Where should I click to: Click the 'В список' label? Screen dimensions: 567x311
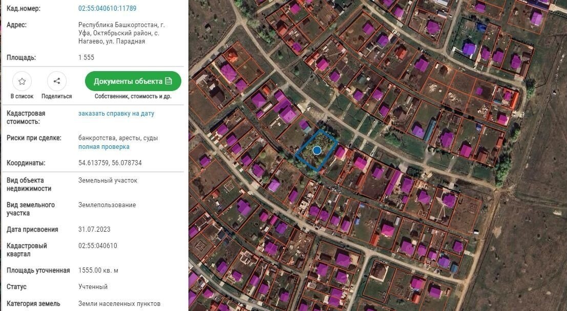tap(22, 96)
